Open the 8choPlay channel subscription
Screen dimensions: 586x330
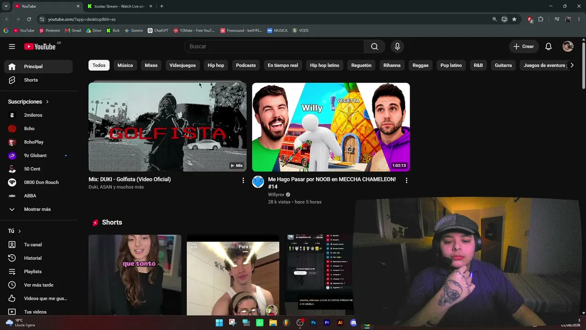(x=38, y=142)
